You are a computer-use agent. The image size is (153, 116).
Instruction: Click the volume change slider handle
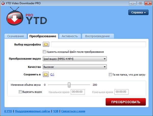tap(69, 85)
